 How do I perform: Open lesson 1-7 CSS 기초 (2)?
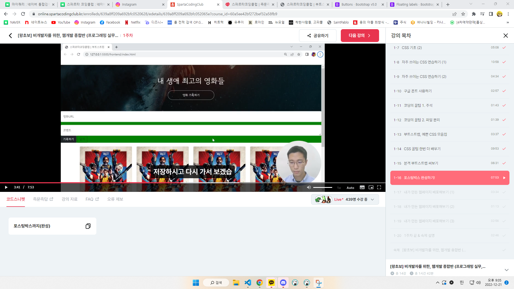449,48
